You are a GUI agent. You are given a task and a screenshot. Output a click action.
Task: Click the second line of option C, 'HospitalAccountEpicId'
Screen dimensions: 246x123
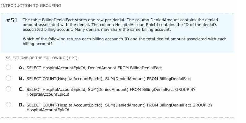point(48,94)
